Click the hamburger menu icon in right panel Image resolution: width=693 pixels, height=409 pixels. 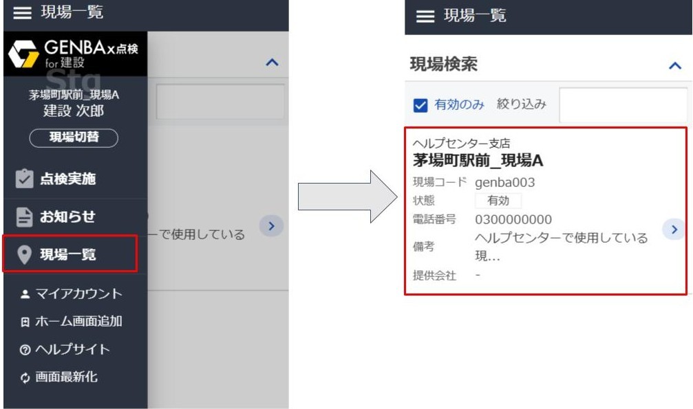point(426,16)
